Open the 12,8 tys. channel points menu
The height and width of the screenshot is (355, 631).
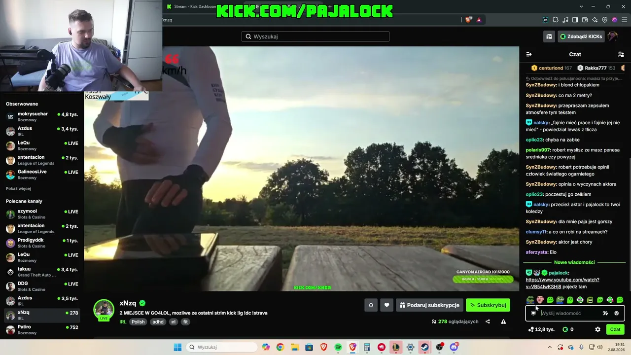(541, 329)
